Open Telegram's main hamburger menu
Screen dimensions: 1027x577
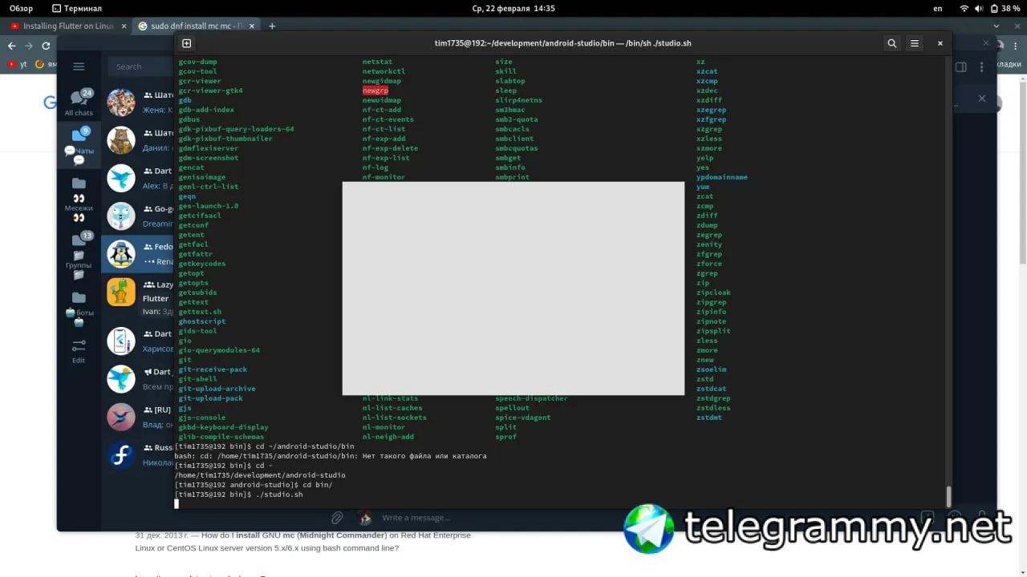tap(79, 67)
